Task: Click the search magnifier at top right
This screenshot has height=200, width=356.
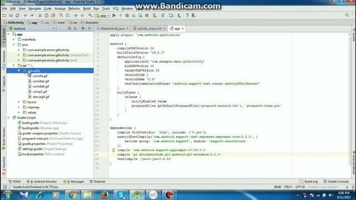Action: (x=347, y=15)
